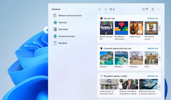Show more travel destinations with right arrow
This screenshot has width=171, height=100.
(159, 57)
